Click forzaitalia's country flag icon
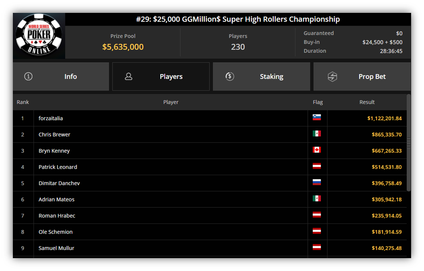Image resolution: width=424 pixels, height=271 pixels. click(317, 117)
